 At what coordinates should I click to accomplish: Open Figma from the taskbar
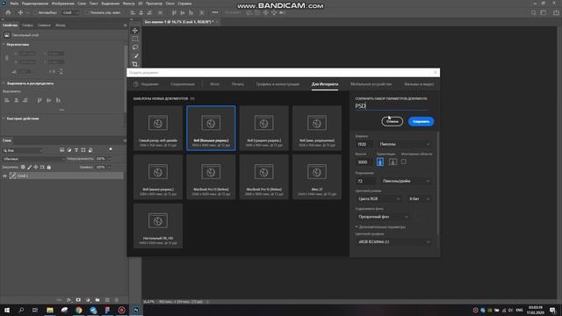[x=107, y=310]
